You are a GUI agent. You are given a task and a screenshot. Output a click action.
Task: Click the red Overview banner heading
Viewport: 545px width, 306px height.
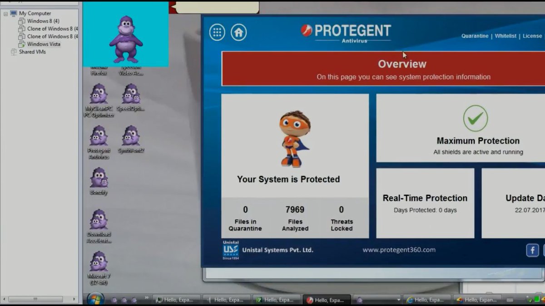(402, 64)
